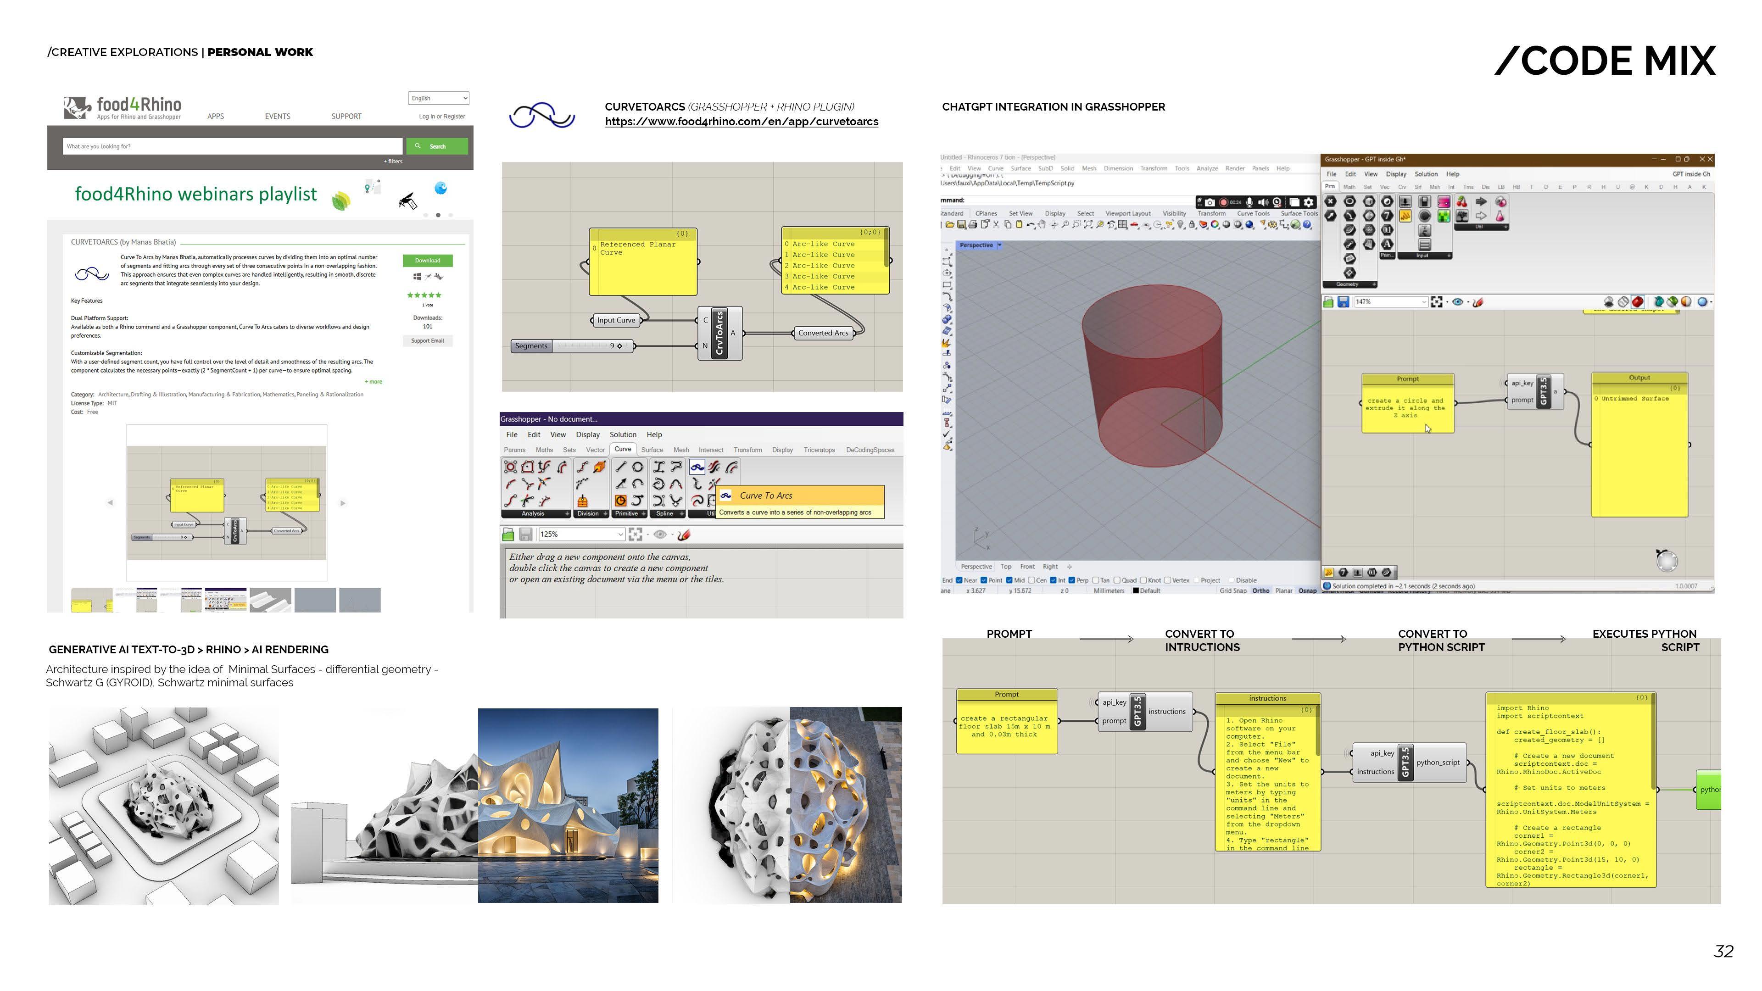
Task: Tick the Quad osnap checkbox
Action: (x=1117, y=580)
